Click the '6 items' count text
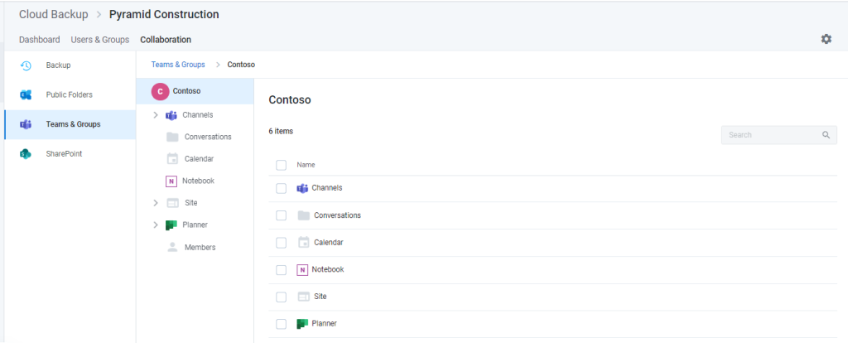Screen dimensions: 848x343 click(x=281, y=131)
